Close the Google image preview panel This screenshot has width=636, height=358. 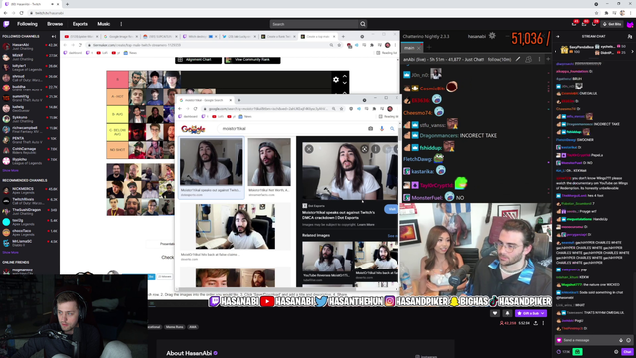pos(309,149)
